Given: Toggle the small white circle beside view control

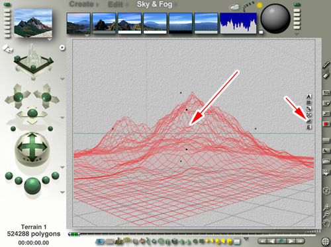Looking at the screenshot, I should coord(62,48).
